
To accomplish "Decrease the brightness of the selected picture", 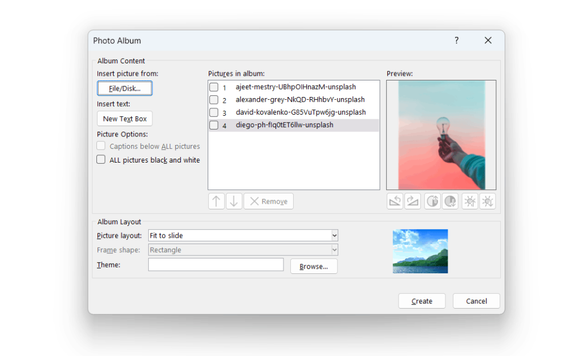I will (488, 201).
